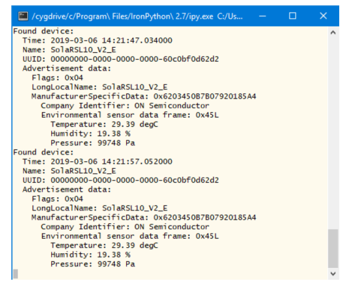348x285 pixels.
Task: Click ManufacturerSpecificData value under 14:21:47 entry
Action: pyautogui.click(x=205, y=97)
